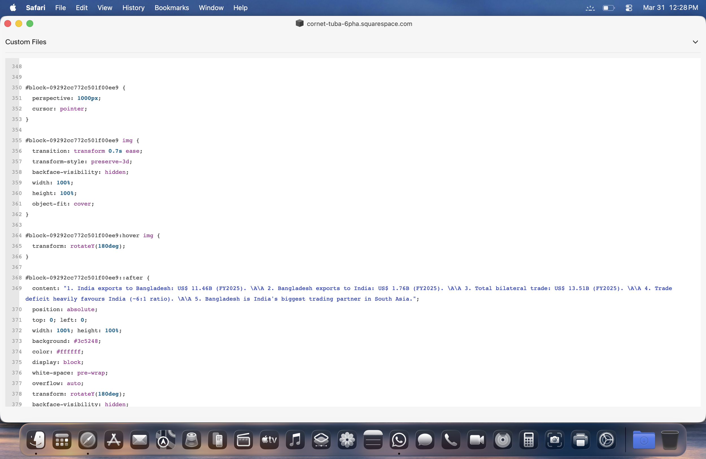The height and width of the screenshot is (459, 706).
Task: Click the battery status icon
Action: 609,8
